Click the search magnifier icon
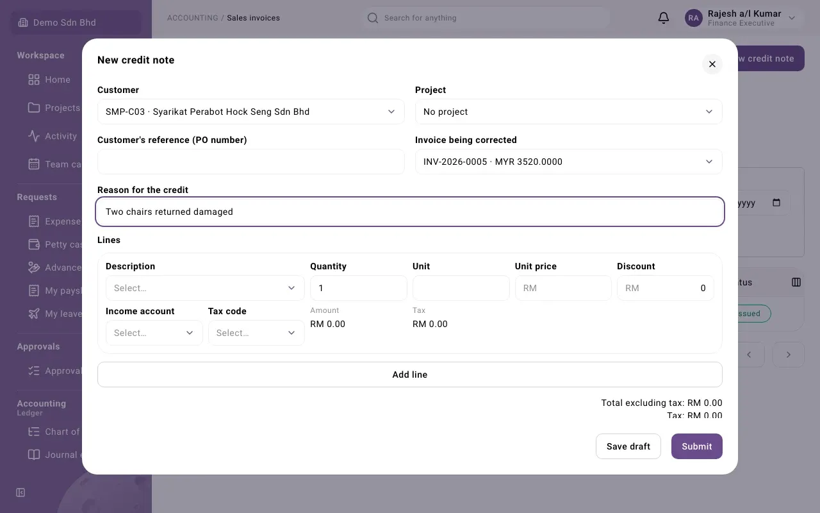Viewport: 820px width, 513px height. 373,18
